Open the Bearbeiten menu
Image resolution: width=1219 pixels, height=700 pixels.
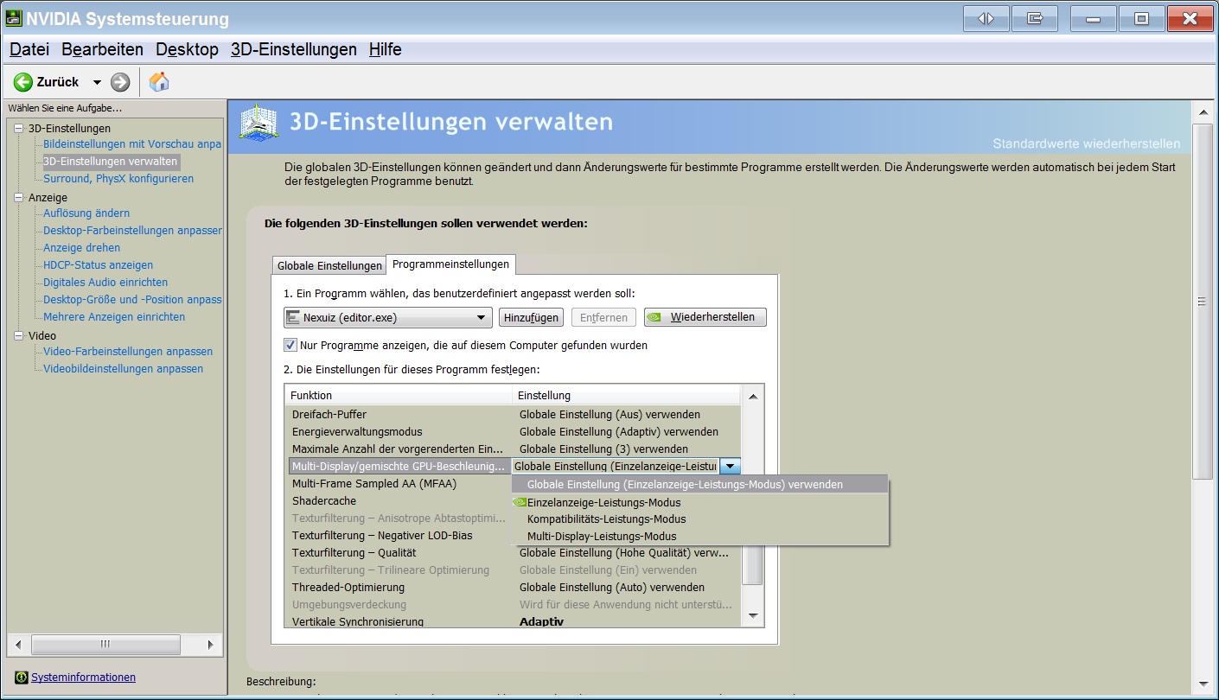(103, 49)
